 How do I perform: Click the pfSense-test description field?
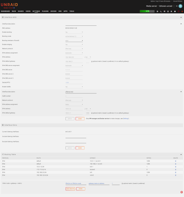[81, 92]
